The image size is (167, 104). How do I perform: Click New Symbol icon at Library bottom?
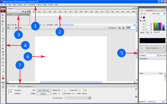click(x=140, y=101)
